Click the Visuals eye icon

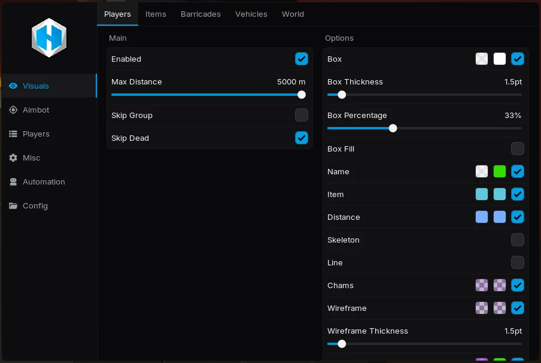pyautogui.click(x=13, y=86)
